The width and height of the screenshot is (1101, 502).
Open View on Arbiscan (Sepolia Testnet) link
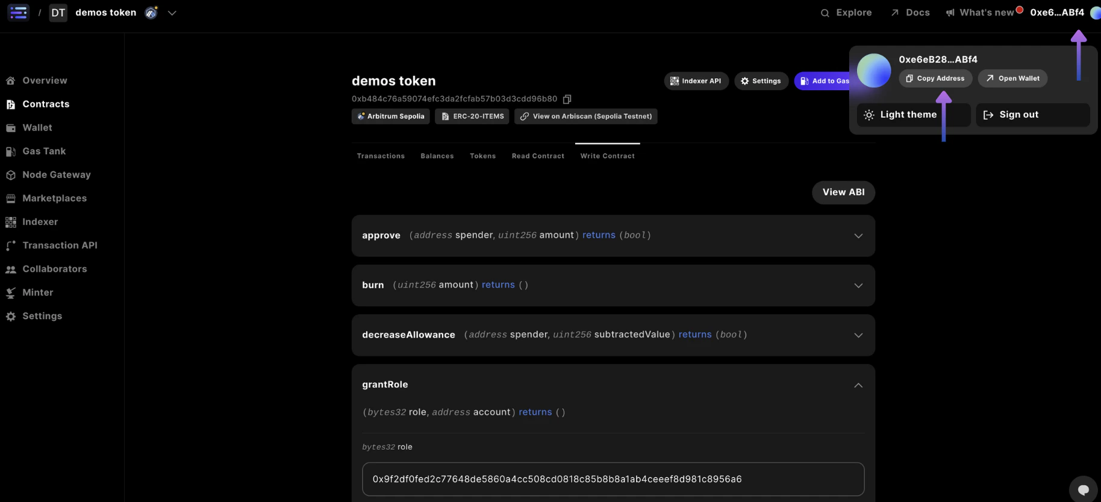pos(586,116)
